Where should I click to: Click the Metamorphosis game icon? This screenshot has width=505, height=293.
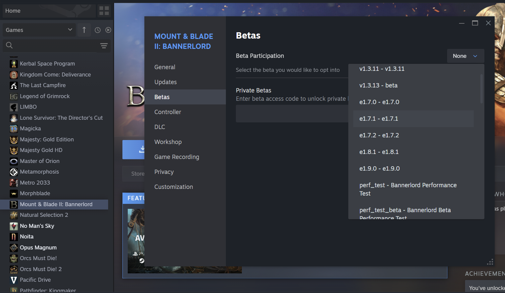click(14, 172)
